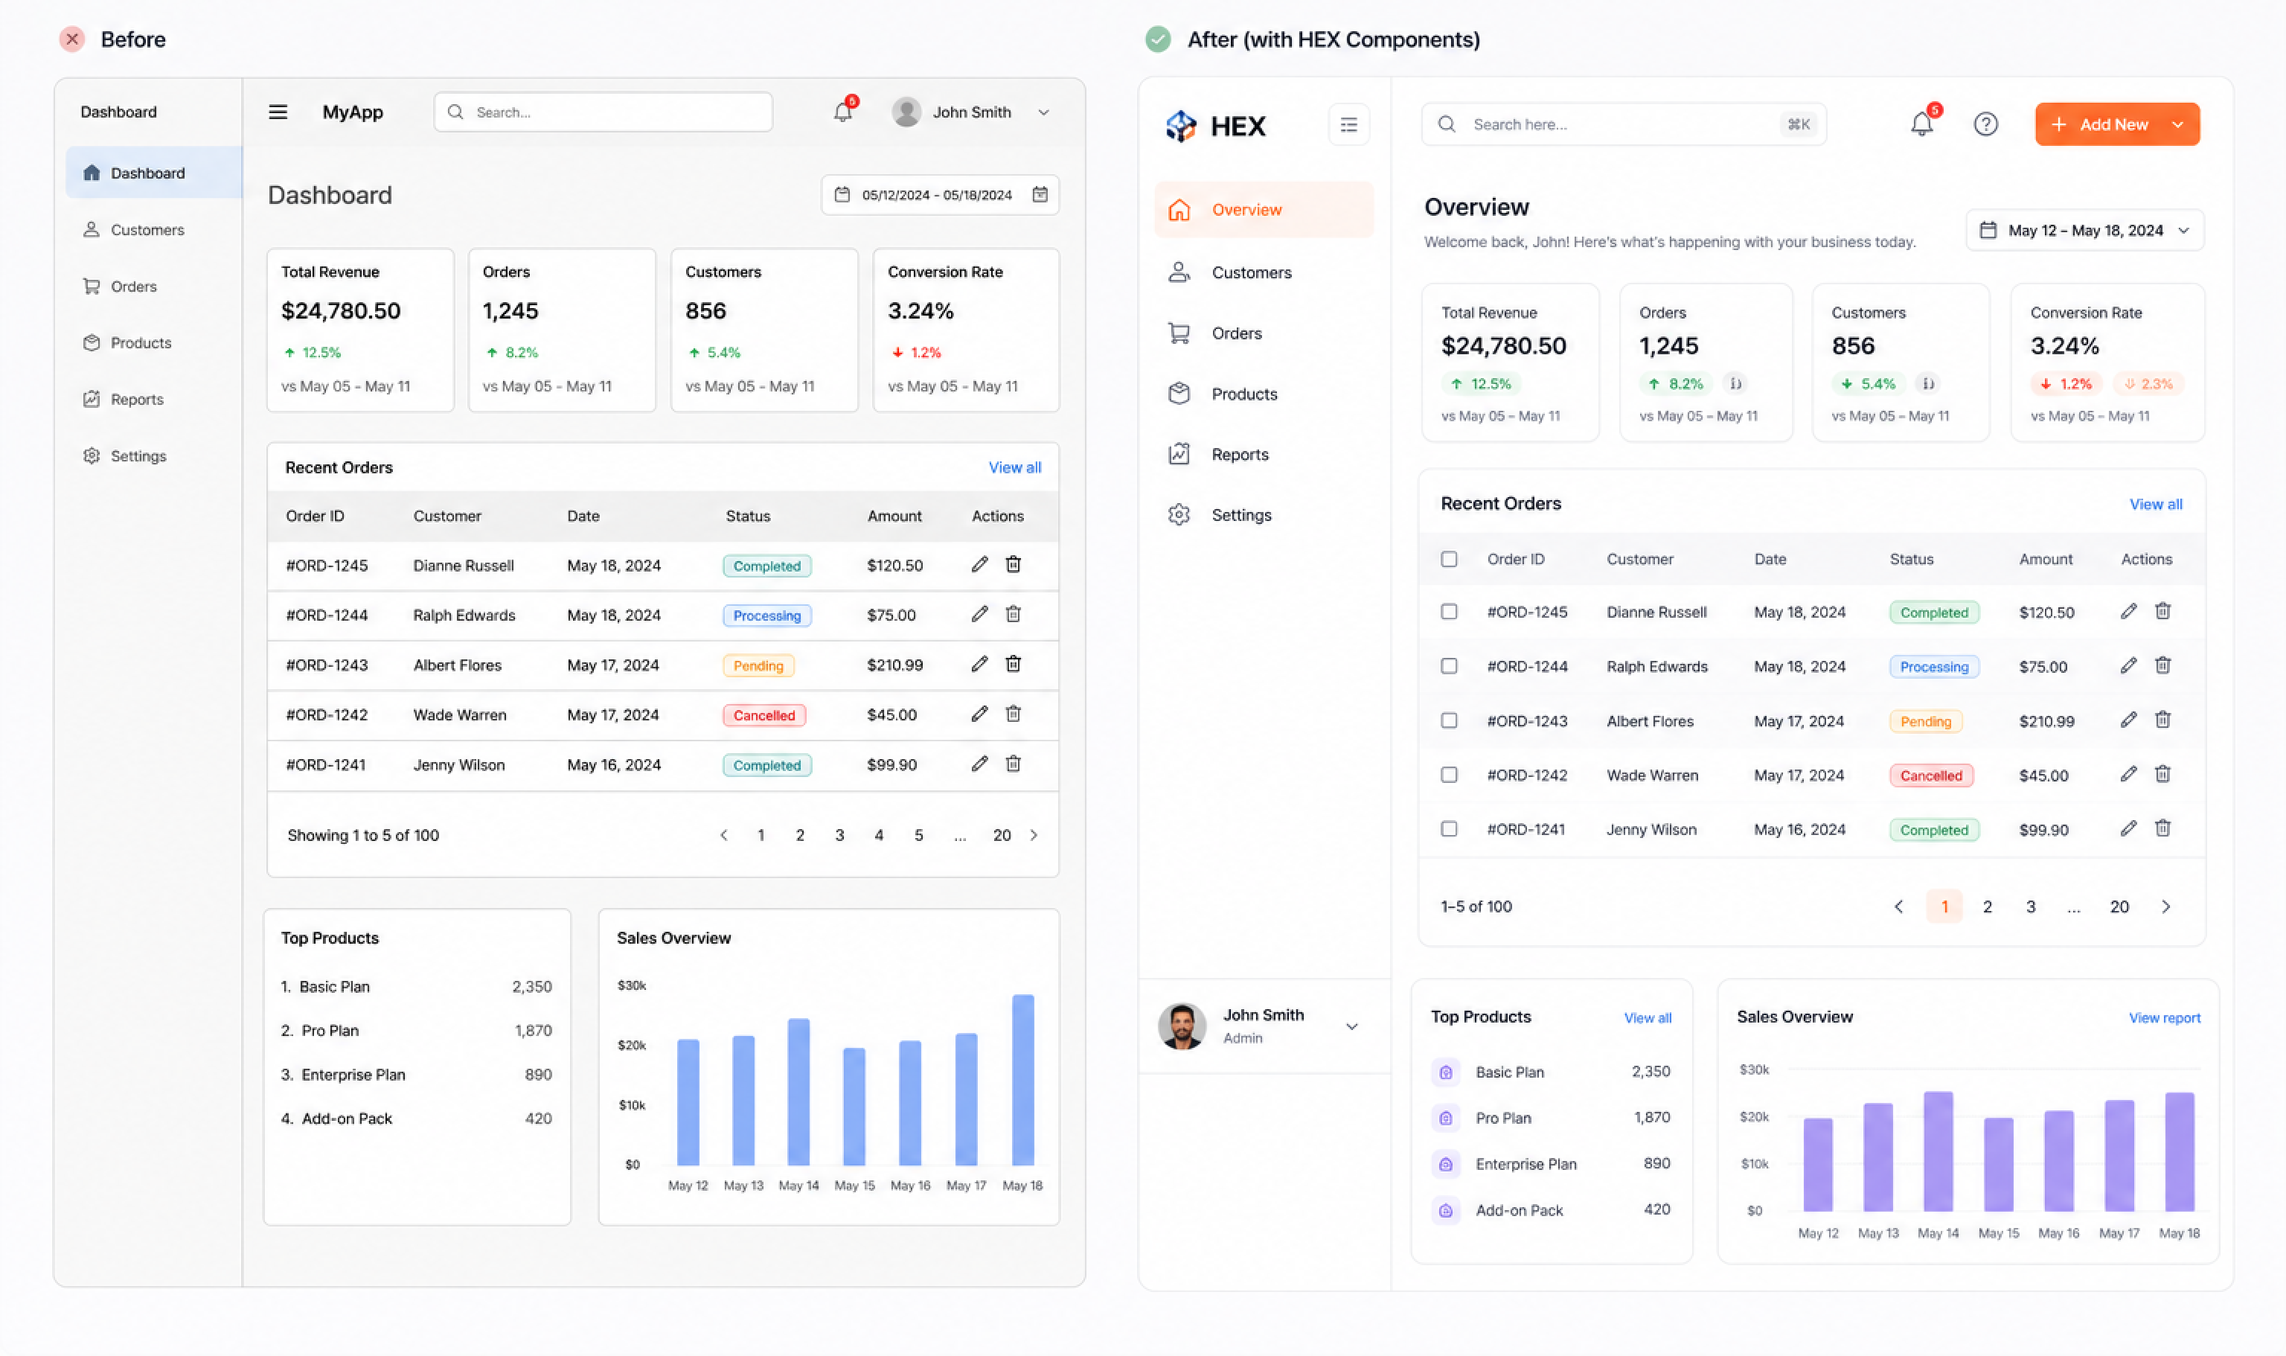Click the bell icon in HEX header
This screenshot has height=1356, width=2286.
pos(1921,124)
